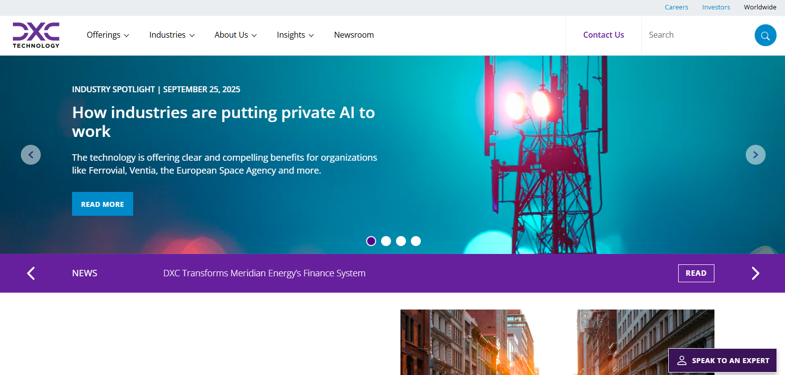Viewport: 785px width, 375px height.
Task: Advance to next hero slide
Action: pyautogui.click(x=755, y=155)
